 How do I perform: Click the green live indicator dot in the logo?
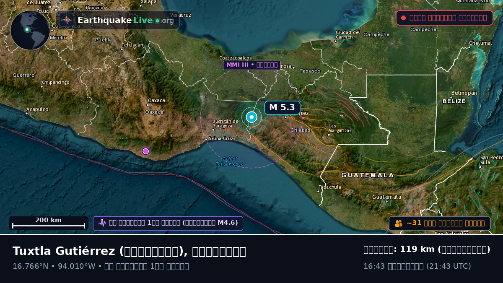pyautogui.click(x=157, y=21)
